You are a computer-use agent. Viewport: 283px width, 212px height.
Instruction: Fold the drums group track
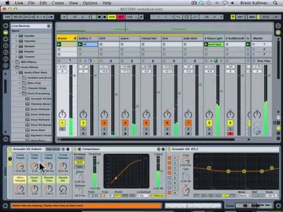(x=75, y=38)
